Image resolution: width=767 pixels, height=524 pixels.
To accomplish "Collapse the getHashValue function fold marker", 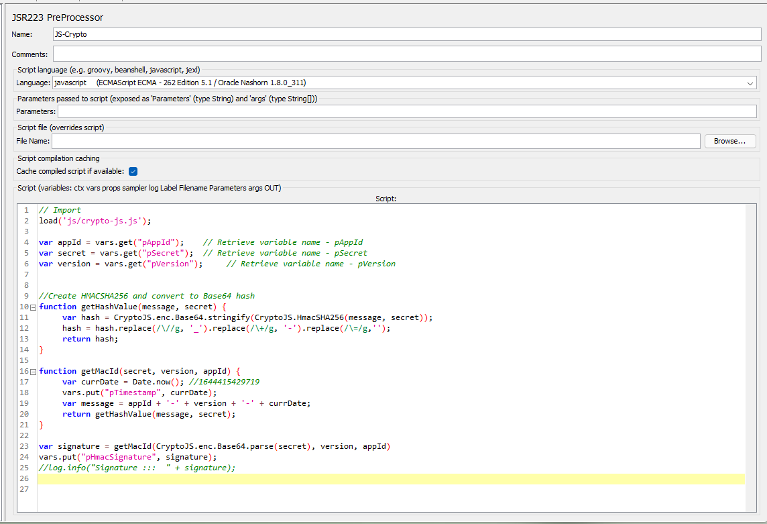I will pos(34,307).
